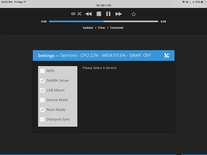Screen dimensions: 207x155
Task: Click the Wi-Fi status icon
Action: [183, 2]
